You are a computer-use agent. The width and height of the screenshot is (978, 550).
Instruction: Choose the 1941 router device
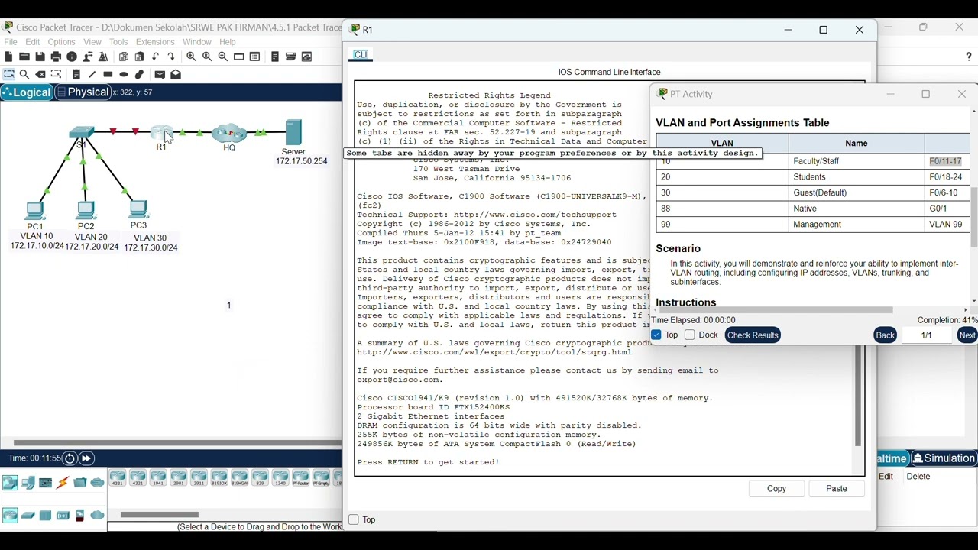click(x=158, y=479)
